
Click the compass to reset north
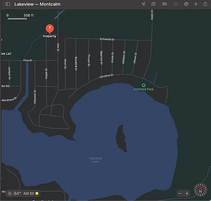click(200, 190)
